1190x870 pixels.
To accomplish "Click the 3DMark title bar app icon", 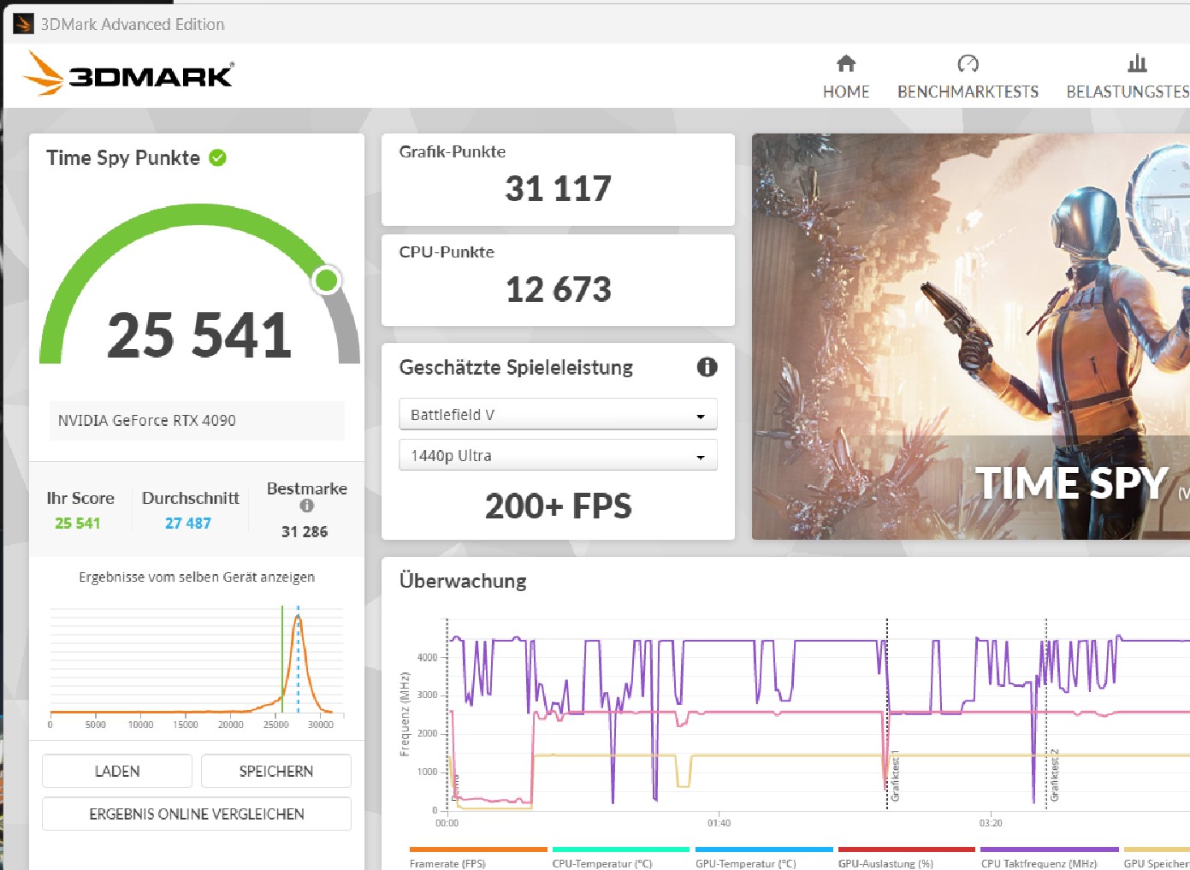I will click(23, 24).
